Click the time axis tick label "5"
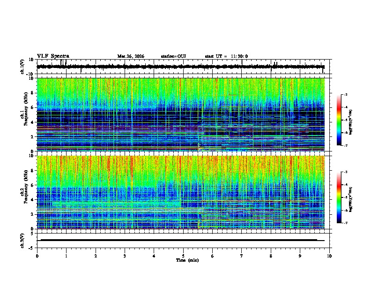This screenshot has height=287, width=371. point(183,256)
